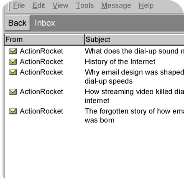Open the History of the Internet email

pos(120,62)
